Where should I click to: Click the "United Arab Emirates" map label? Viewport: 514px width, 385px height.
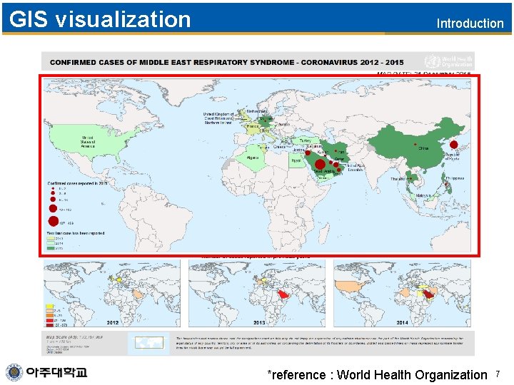tap(356, 168)
